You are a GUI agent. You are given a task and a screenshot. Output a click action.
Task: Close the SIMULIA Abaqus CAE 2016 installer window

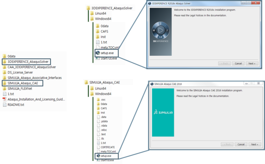click(x=259, y=84)
